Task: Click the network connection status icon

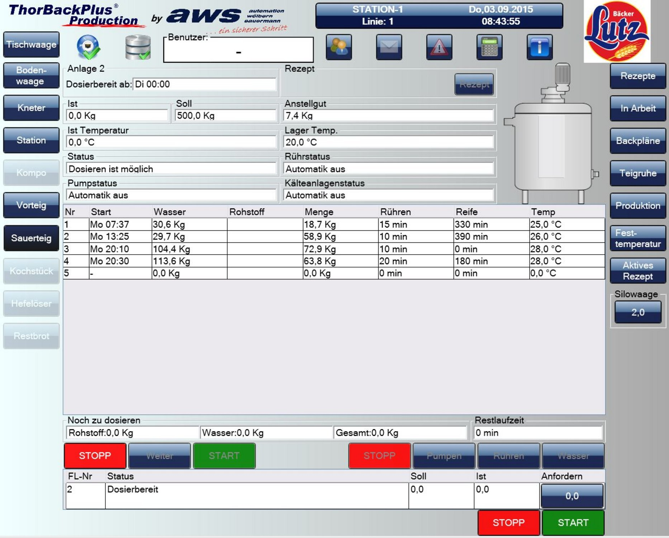Action: 88,47
